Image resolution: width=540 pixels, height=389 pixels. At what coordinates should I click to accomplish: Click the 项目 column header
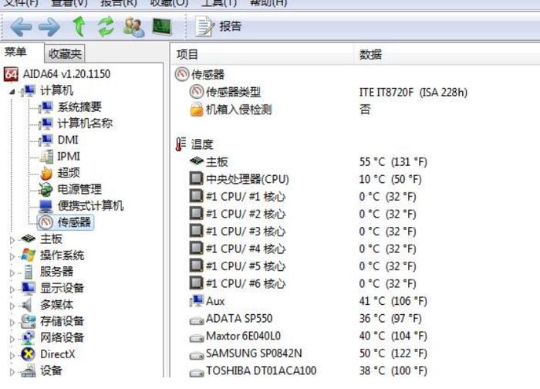pyautogui.click(x=262, y=55)
